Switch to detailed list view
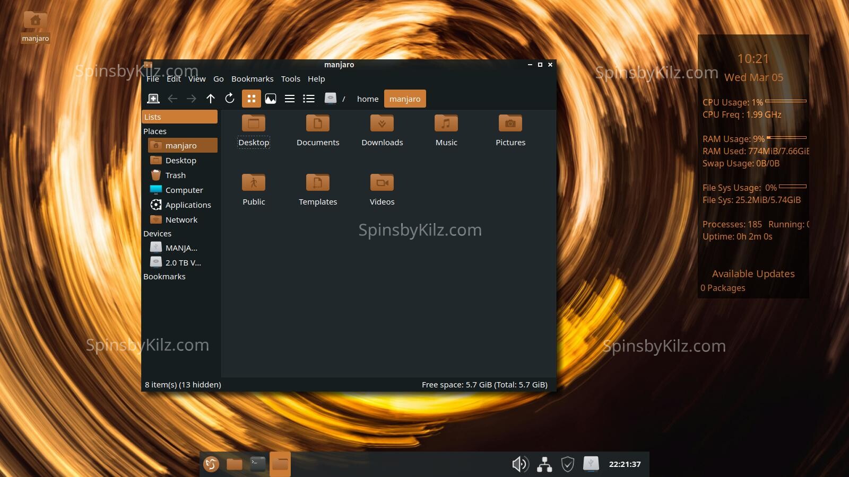Viewport: 849px width, 477px height. coord(309,99)
